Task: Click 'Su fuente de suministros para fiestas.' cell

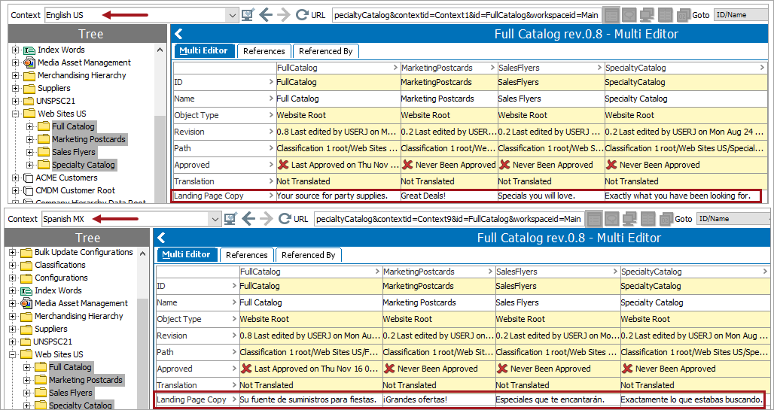Action: tap(310, 399)
